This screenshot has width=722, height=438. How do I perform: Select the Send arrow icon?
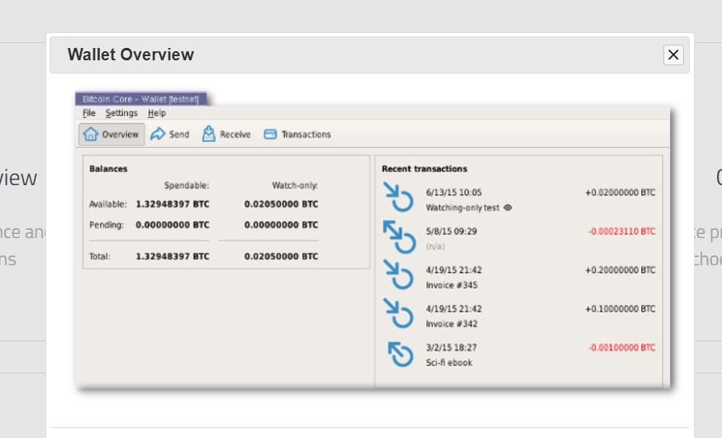158,135
